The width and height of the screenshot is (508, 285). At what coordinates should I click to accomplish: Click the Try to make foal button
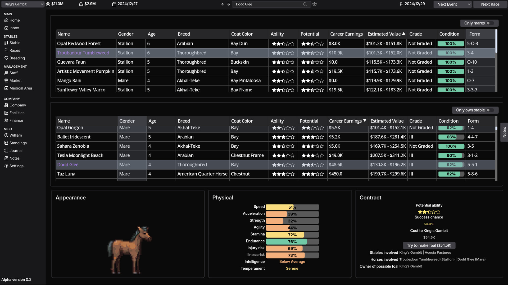[429, 245]
